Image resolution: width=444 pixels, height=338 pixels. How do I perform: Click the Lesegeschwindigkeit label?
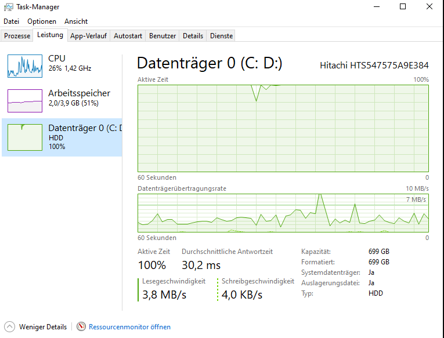tap(174, 281)
